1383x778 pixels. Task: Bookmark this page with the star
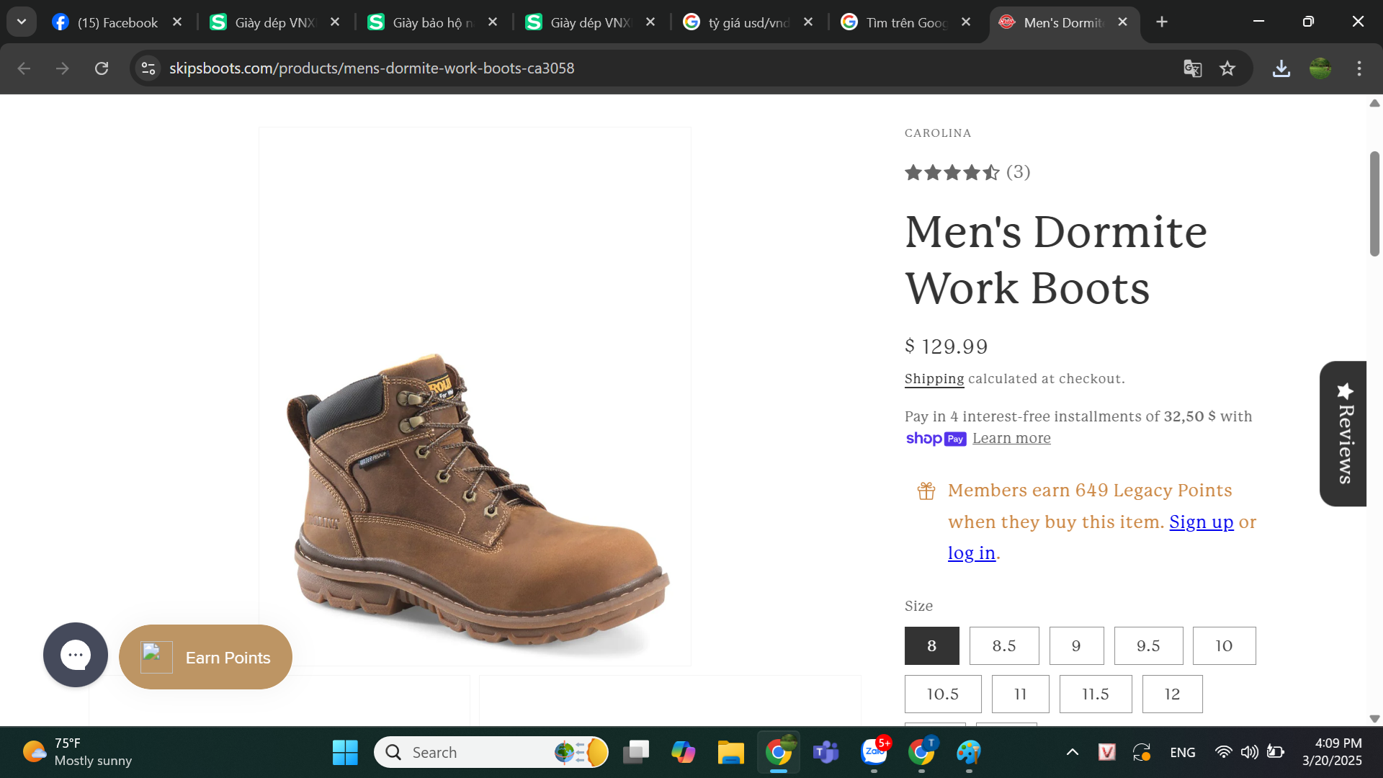tap(1227, 68)
